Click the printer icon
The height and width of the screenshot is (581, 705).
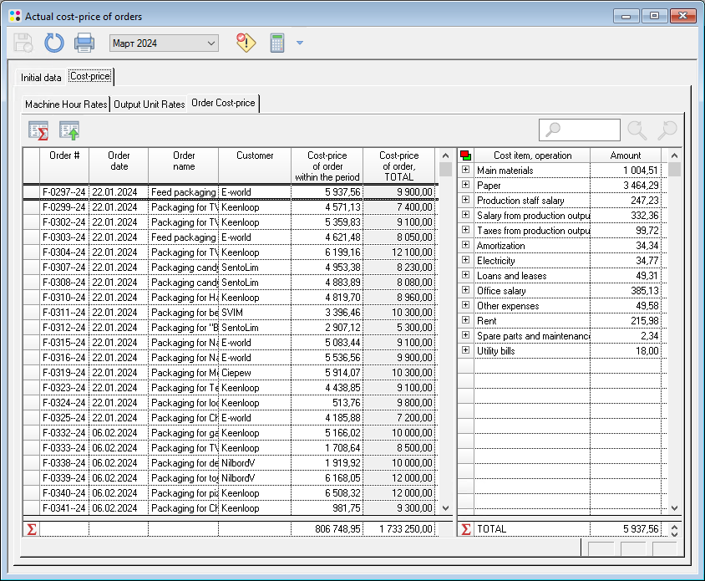84,43
